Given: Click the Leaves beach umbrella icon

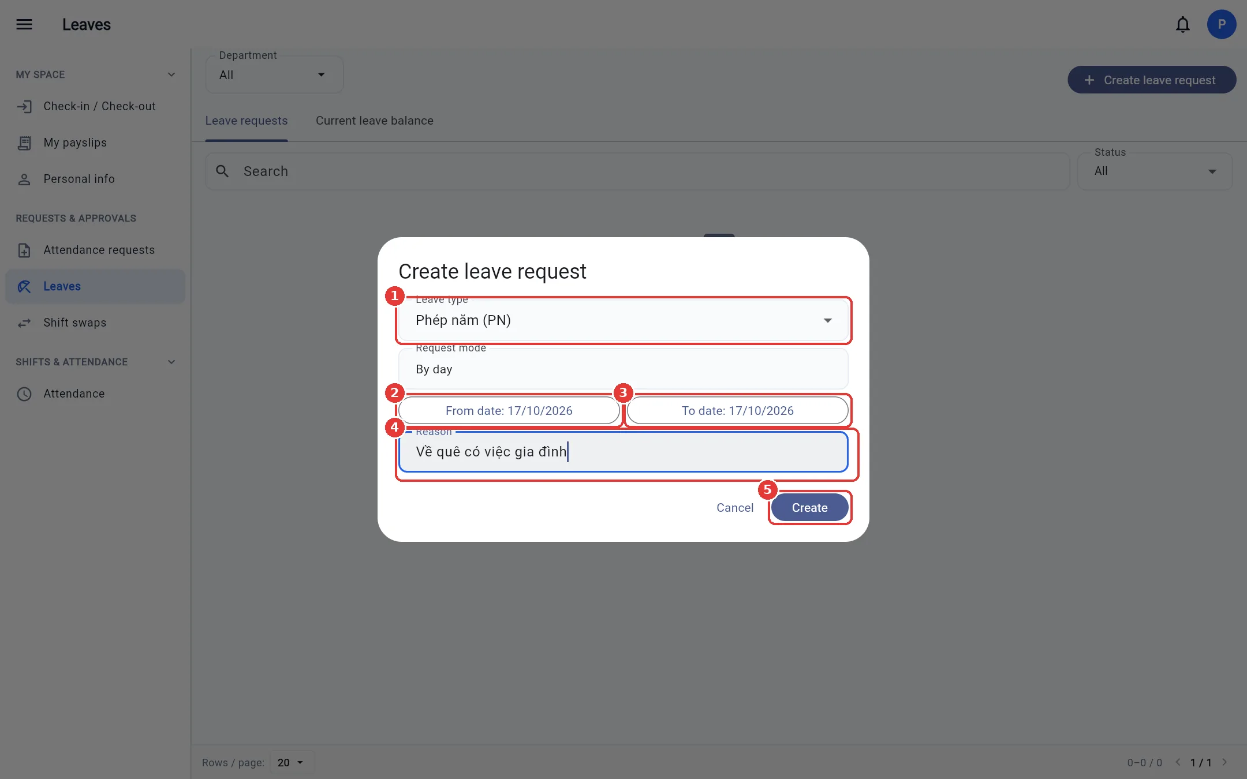Looking at the screenshot, I should click(x=24, y=287).
